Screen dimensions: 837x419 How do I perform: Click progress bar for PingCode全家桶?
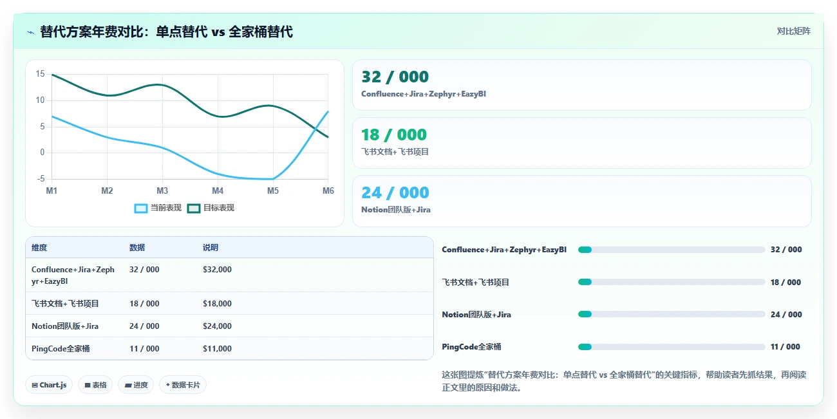(672, 347)
